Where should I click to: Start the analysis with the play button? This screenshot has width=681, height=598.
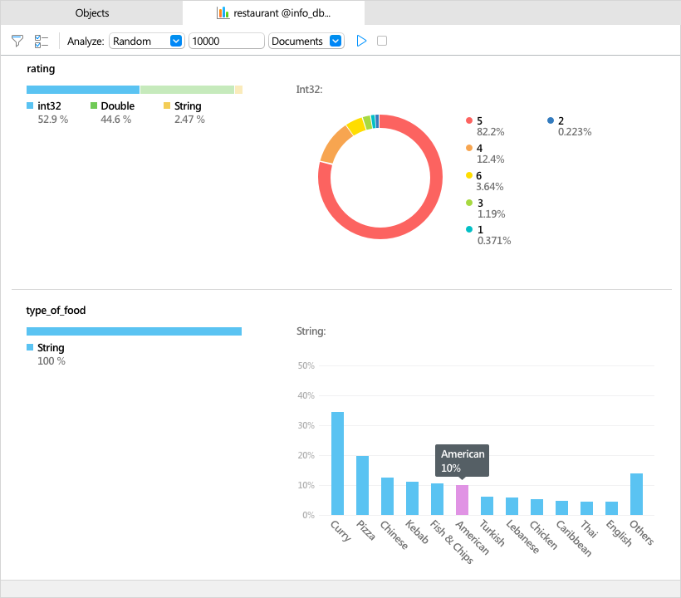pos(361,41)
